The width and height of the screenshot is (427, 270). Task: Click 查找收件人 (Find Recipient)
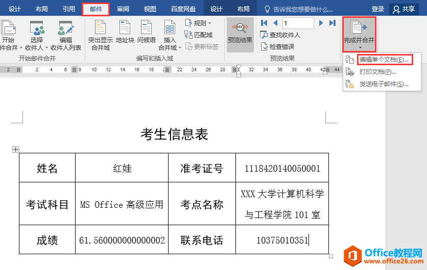[x=280, y=35]
